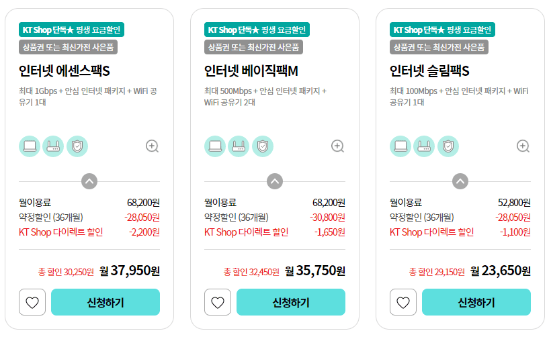
Task: Collapse price details of 인터넷 에센스팩S
Action: (89, 181)
